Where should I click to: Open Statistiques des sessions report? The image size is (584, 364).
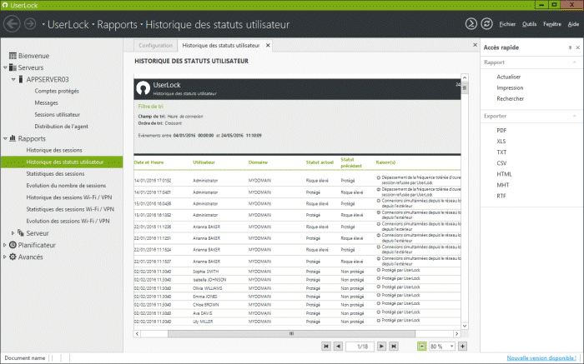pos(55,173)
